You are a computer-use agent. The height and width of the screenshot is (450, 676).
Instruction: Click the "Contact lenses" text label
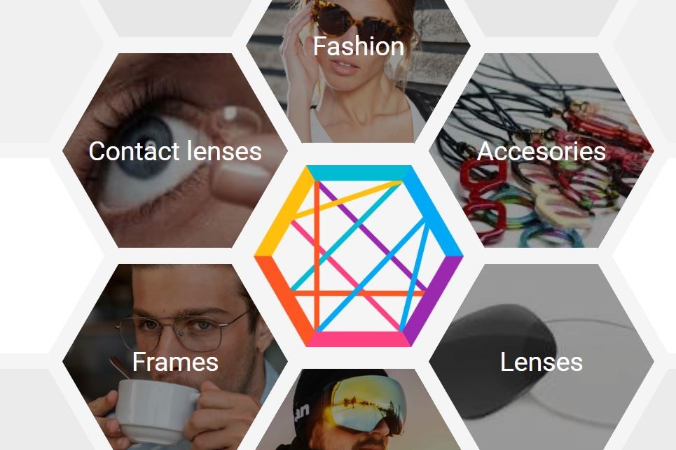pos(175,151)
